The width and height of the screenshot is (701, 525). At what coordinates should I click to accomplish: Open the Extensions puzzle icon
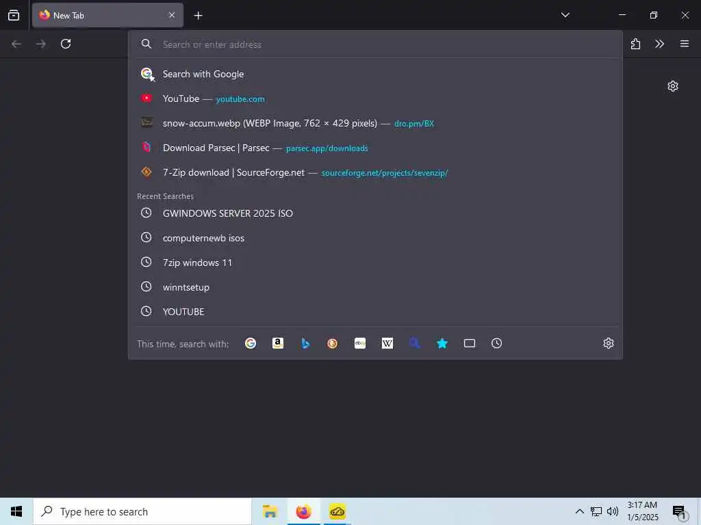[x=635, y=44]
